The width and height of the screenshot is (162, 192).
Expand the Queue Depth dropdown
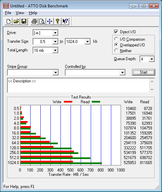[x=152, y=59]
